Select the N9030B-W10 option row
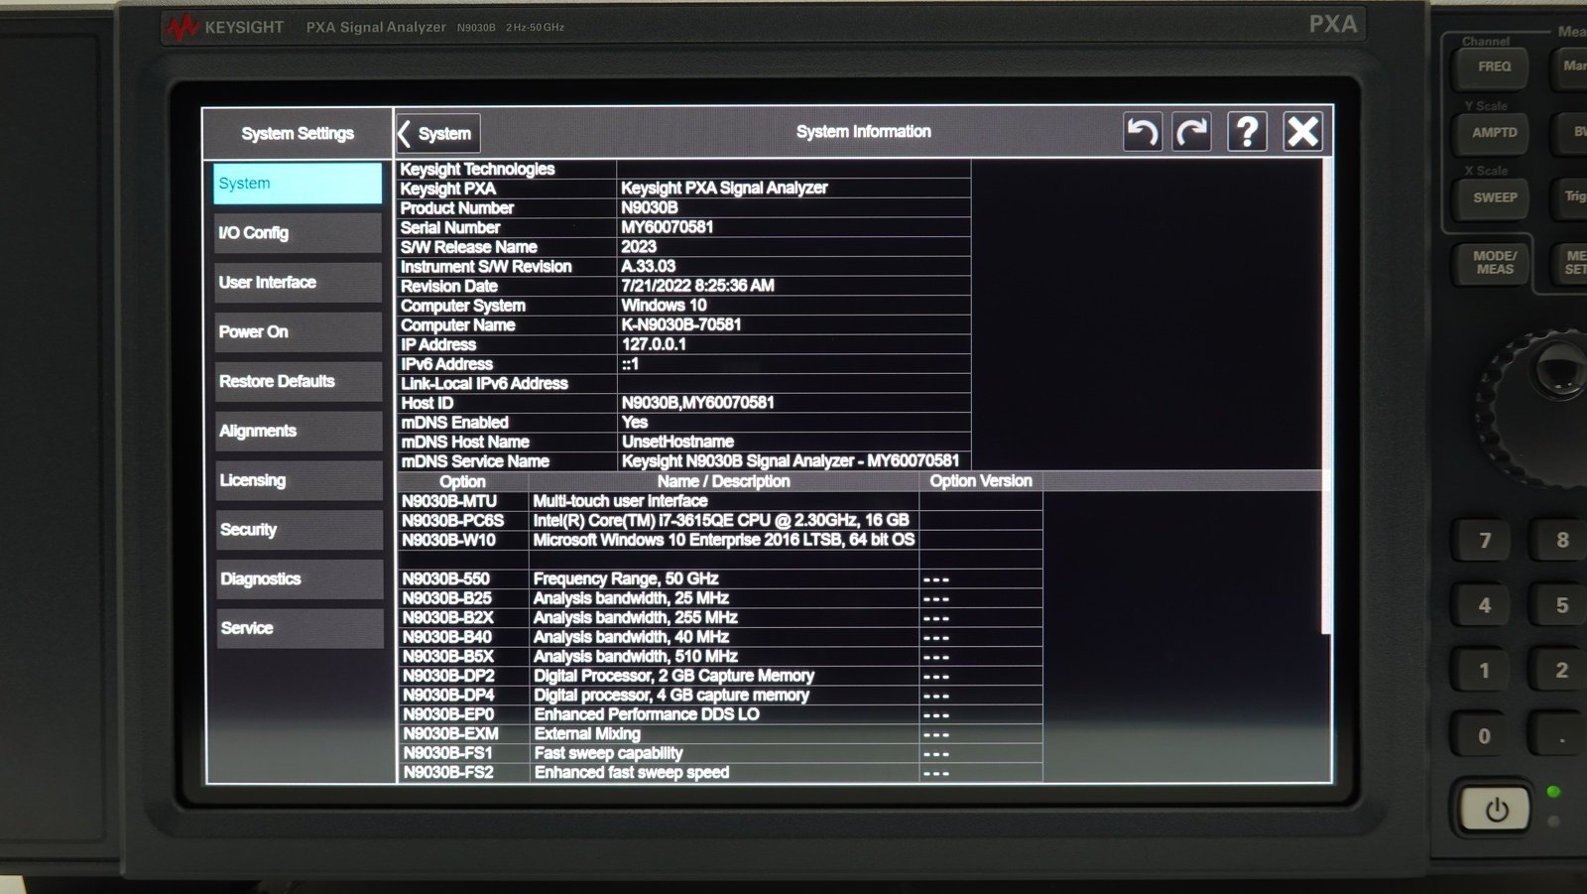Viewport: 1587px width, 894px height. 720,540
